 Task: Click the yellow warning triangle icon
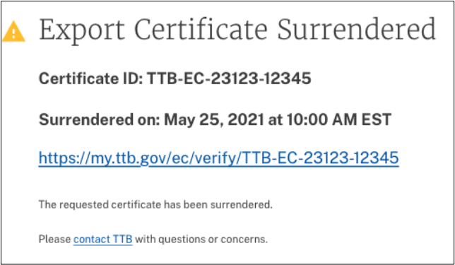(x=13, y=32)
